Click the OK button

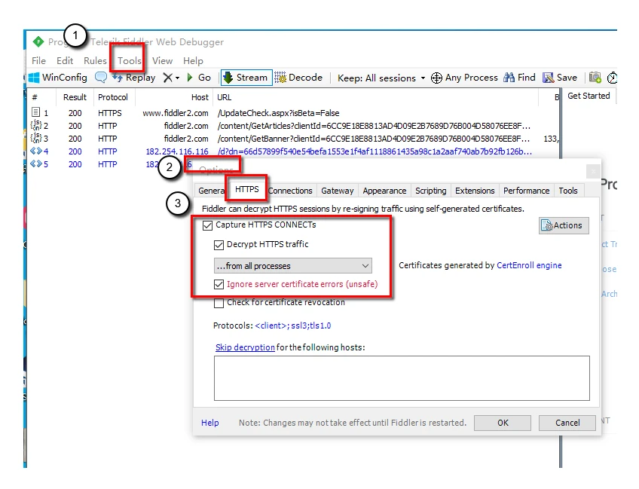(x=503, y=423)
